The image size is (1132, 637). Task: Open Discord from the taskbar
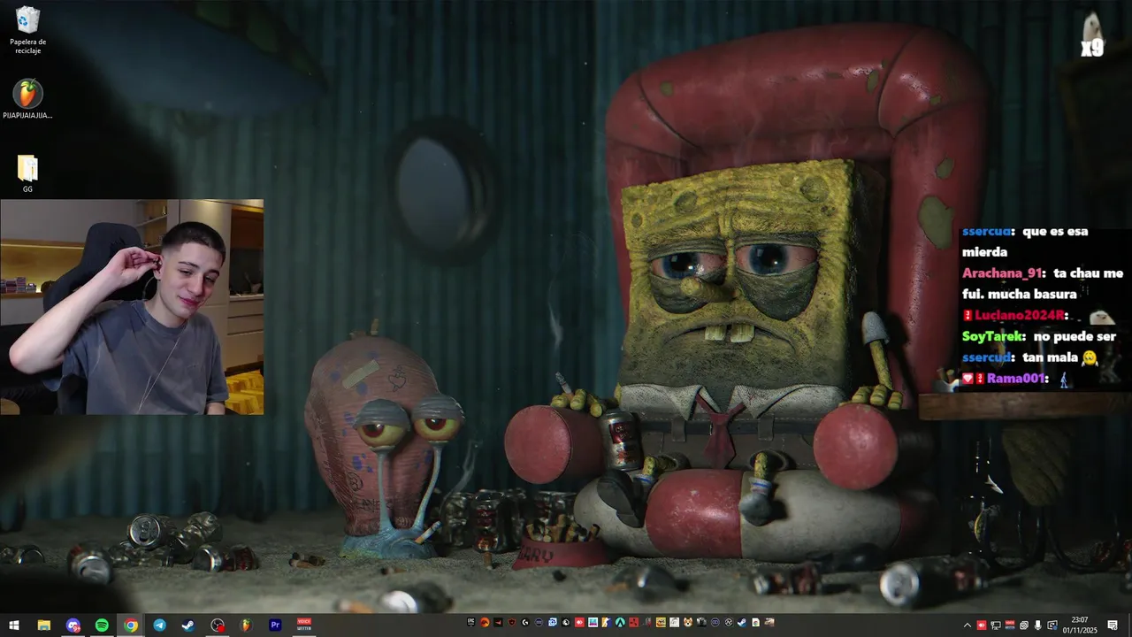73,625
